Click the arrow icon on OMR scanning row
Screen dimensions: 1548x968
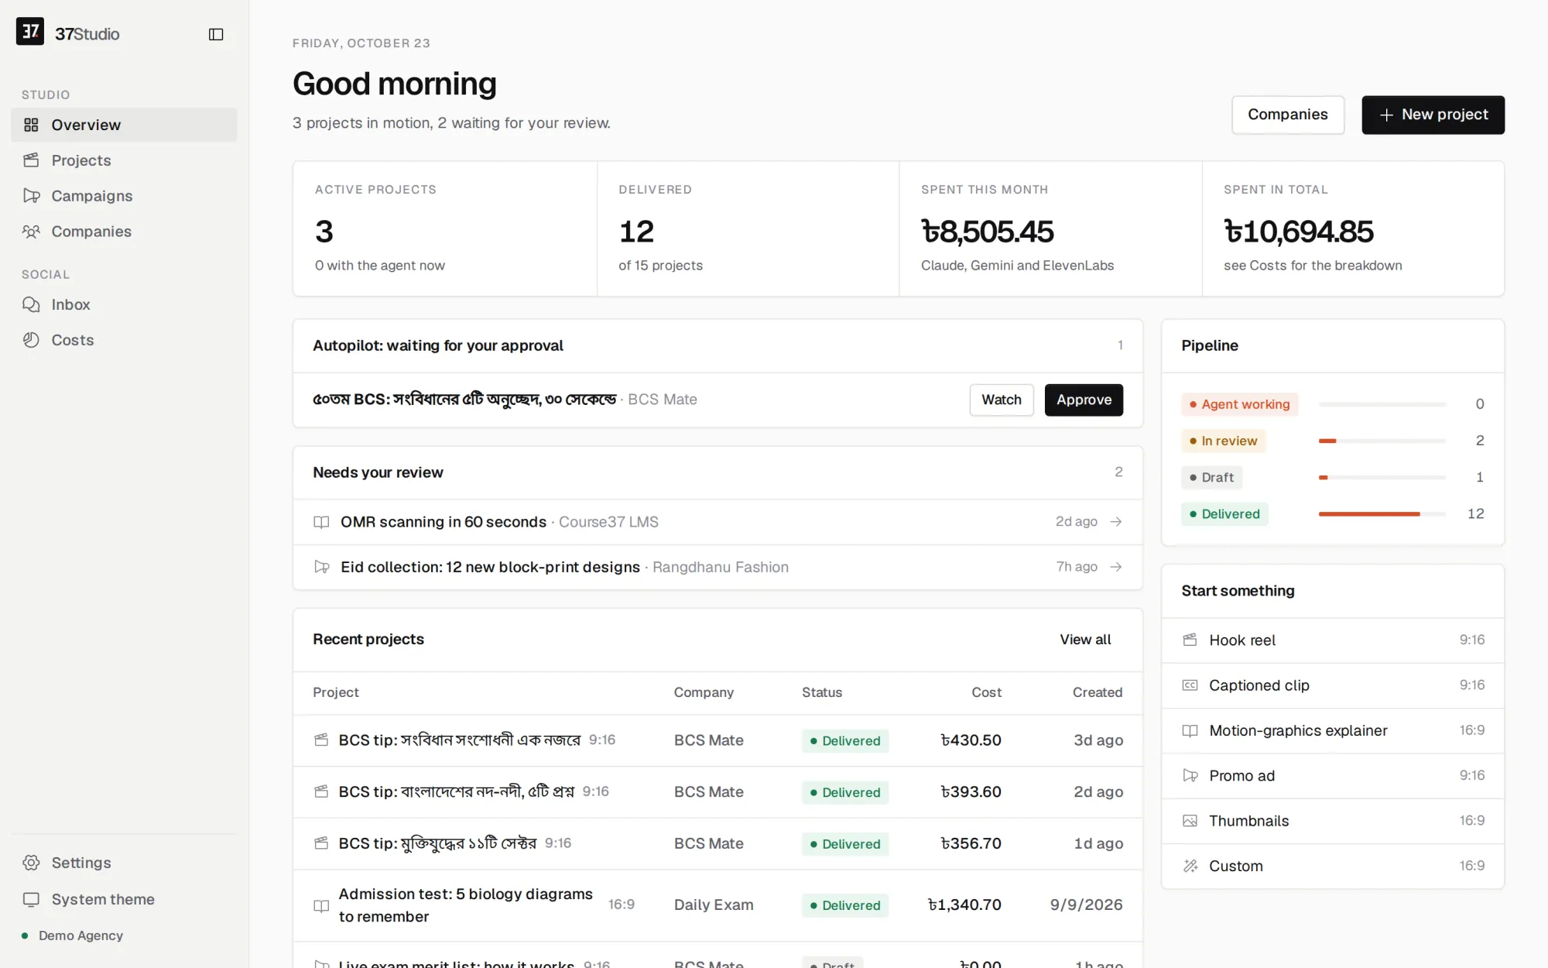click(1116, 522)
